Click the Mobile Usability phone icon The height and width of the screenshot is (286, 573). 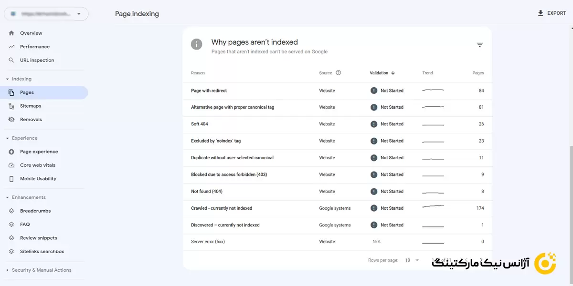click(x=11, y=179)
